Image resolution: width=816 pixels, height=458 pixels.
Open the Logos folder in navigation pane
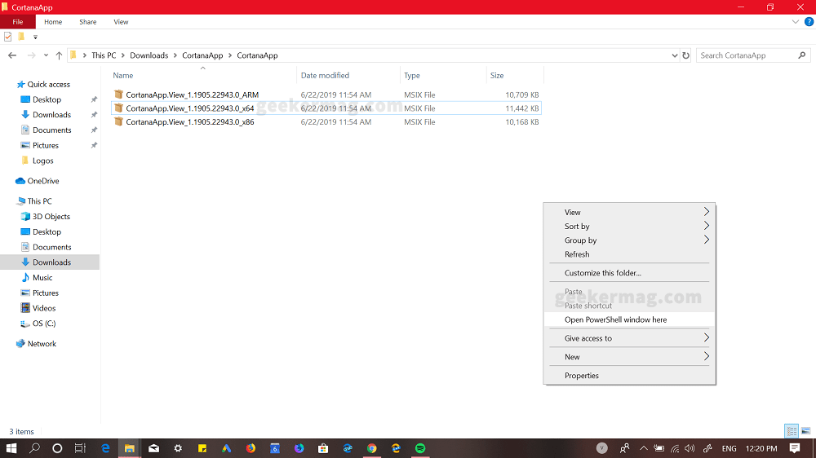[x=42, y=161]
